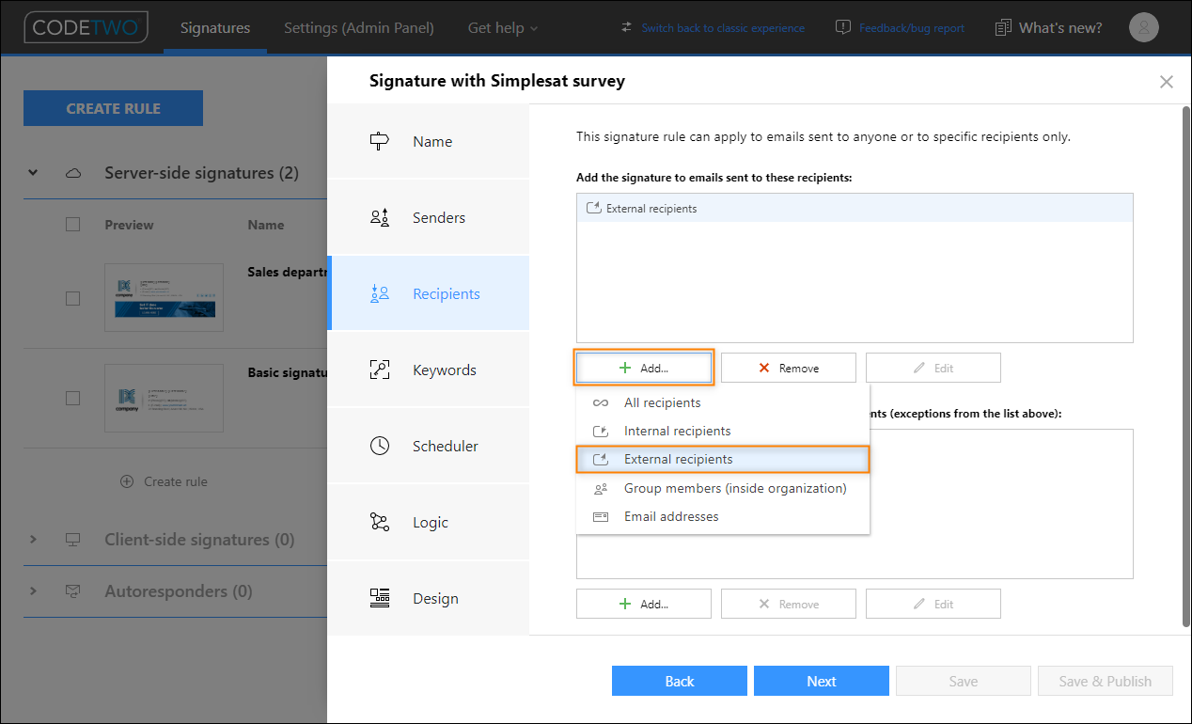Close the signature rule dialog
The width and height of the screenshot is (1192, 724).
[x=1167, y=82]
